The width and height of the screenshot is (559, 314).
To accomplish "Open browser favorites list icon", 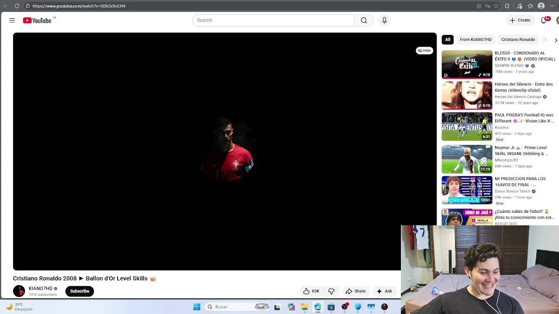I will coord(530,6).
